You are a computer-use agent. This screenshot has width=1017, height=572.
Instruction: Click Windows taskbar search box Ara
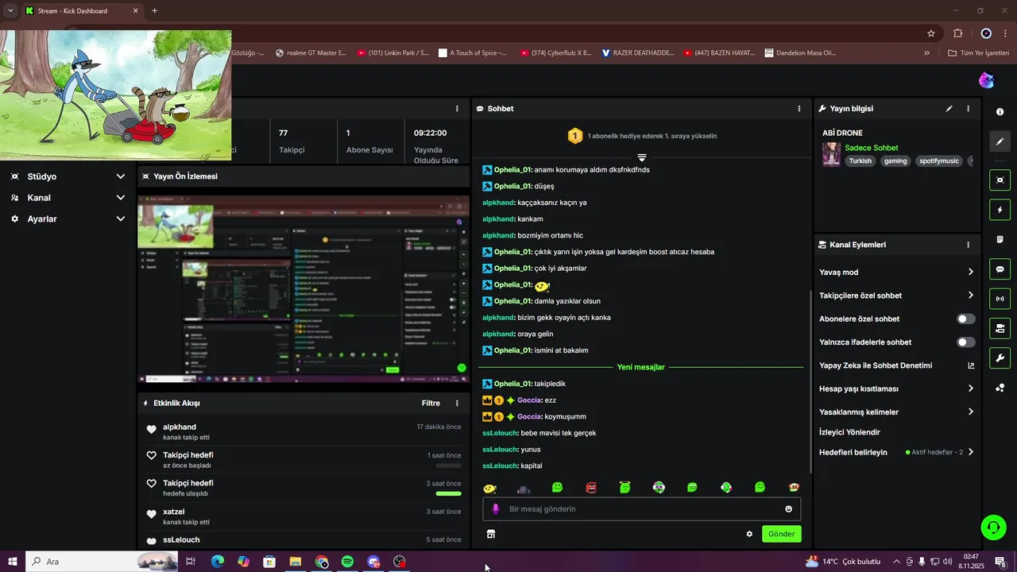[102, 562]
